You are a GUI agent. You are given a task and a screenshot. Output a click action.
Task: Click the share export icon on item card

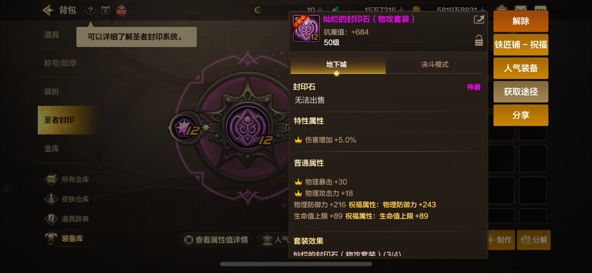coord(479,19)
